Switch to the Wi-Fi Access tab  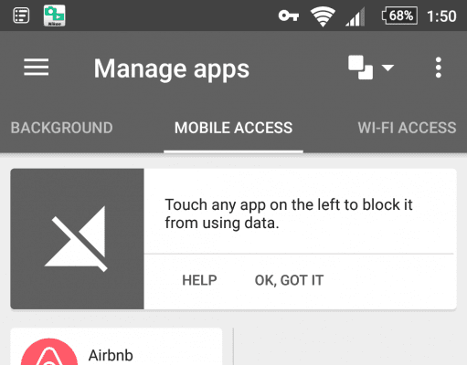click(407, 128)
